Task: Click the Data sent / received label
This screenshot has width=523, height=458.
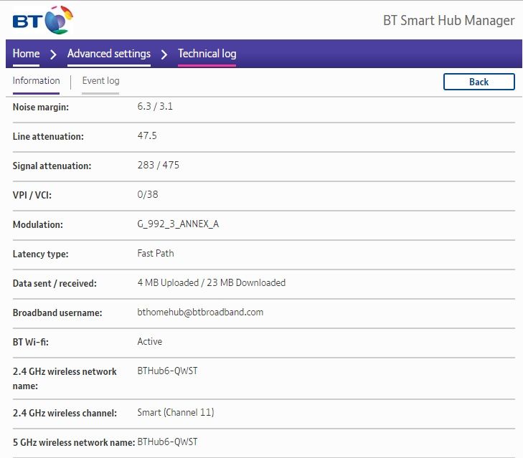Action: pos(55,283)
